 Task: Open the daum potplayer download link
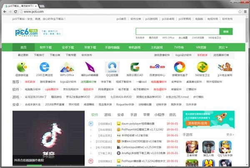(138, 124)
